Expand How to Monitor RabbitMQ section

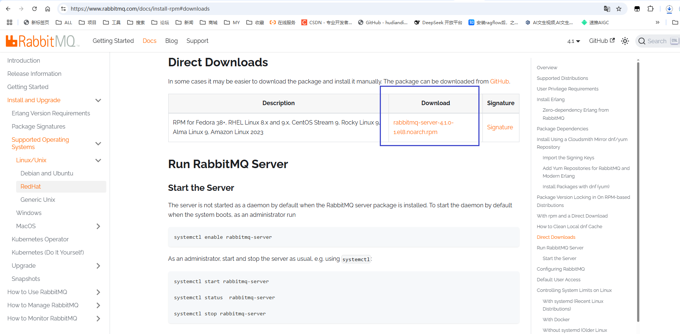click(x=98, y=319)
